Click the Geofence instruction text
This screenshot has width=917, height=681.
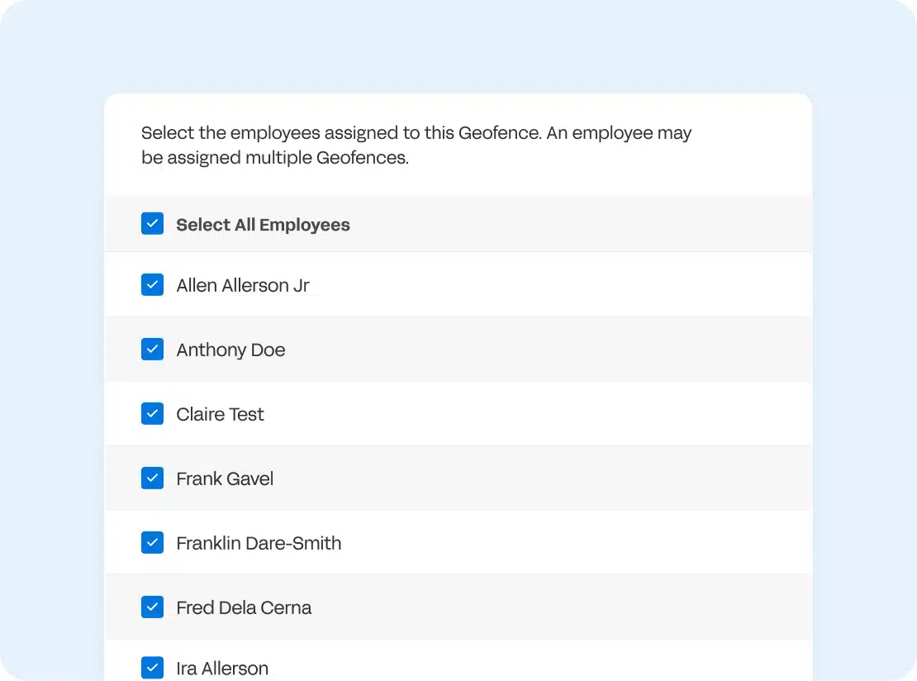[416, 145]
